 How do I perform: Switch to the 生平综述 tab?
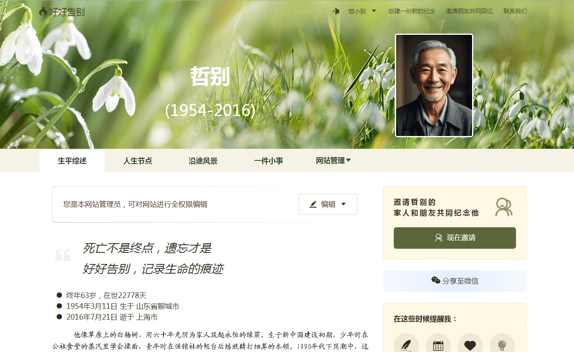72,161
